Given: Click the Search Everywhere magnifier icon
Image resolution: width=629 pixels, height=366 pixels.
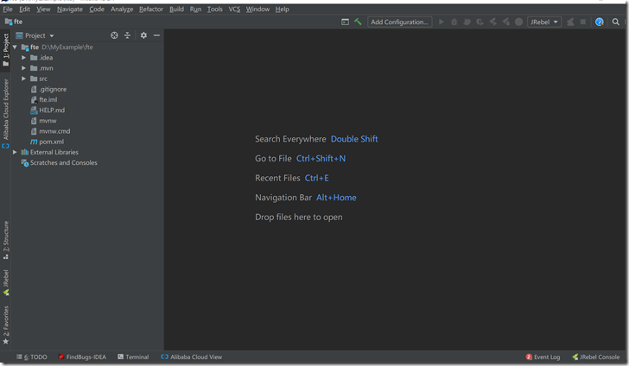Looking at the screenshot, I should tap(616, 22).
